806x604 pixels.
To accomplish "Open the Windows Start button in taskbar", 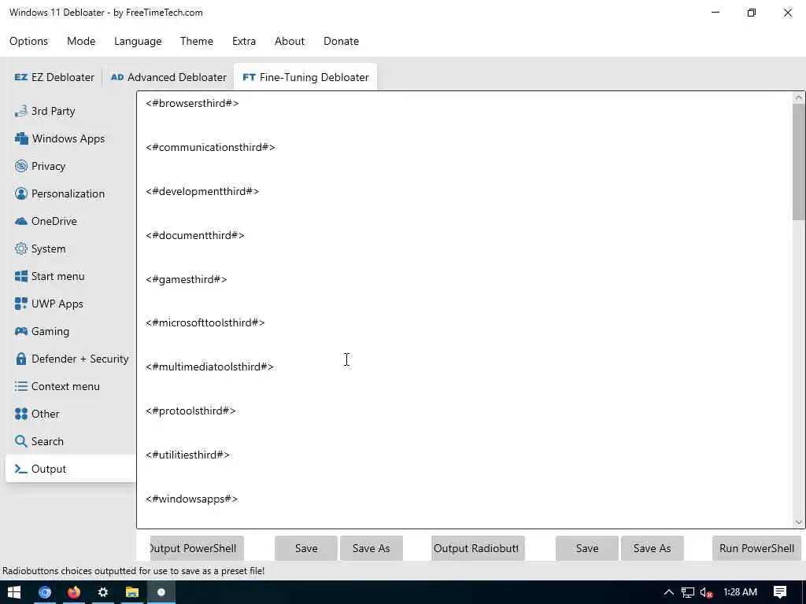I will 14,592.
